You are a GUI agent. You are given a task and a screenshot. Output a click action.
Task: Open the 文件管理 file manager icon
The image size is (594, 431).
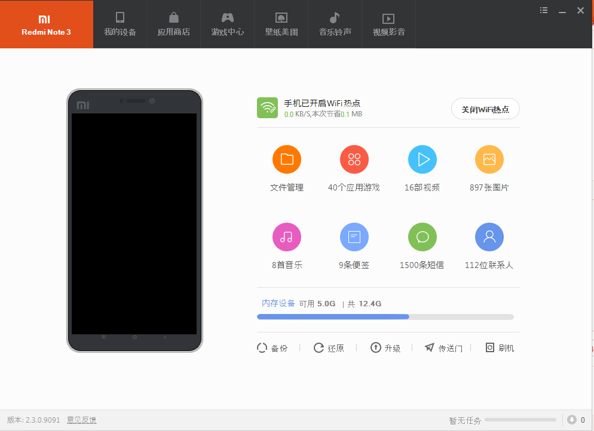[x=287, y=160]
